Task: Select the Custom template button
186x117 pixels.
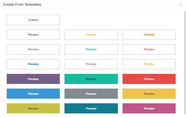Action: point(33,20)
